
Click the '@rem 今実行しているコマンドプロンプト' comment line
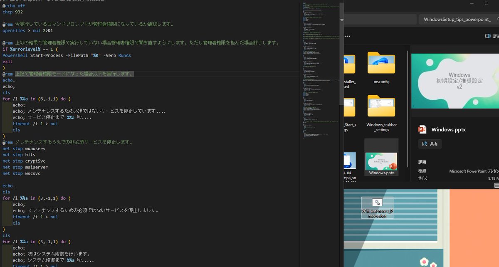click(x=88, y=24)
